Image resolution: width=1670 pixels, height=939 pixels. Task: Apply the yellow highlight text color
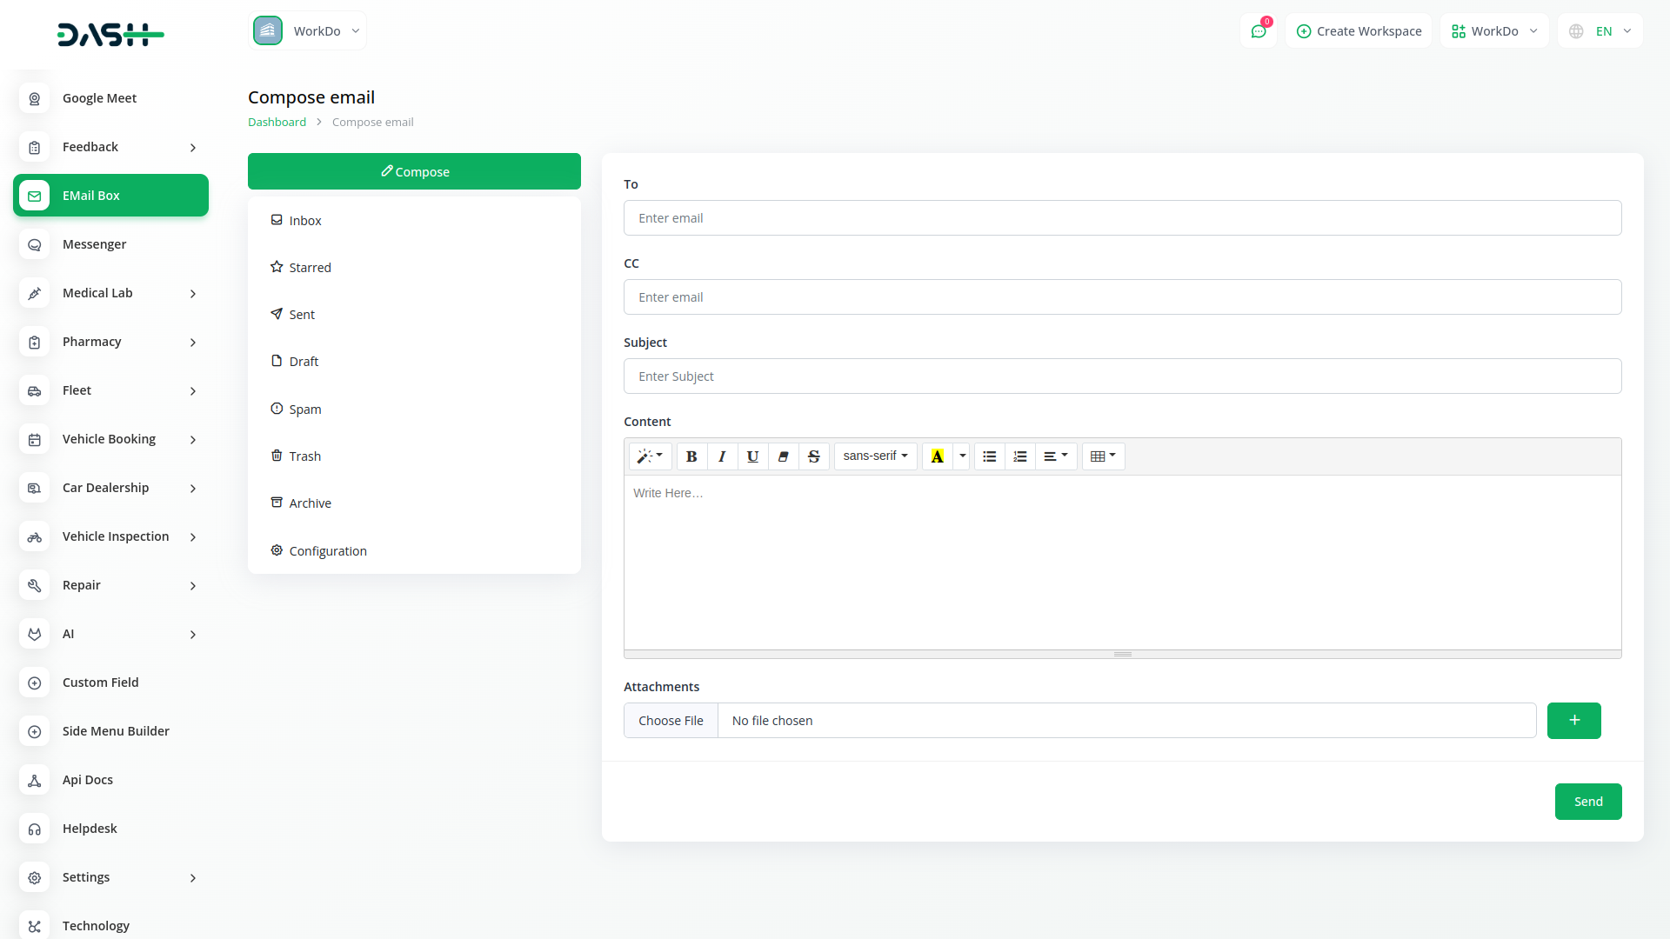coord(938,456)
